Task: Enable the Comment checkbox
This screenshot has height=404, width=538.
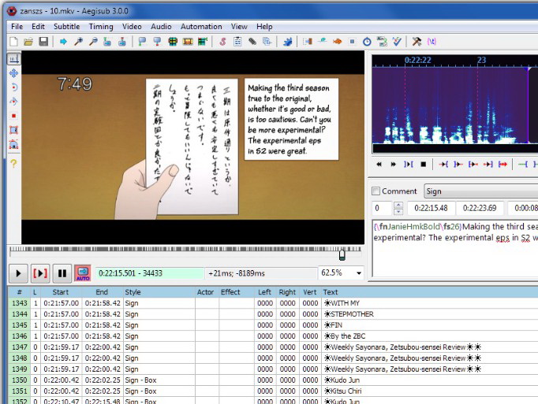Action: coord(376,191)
